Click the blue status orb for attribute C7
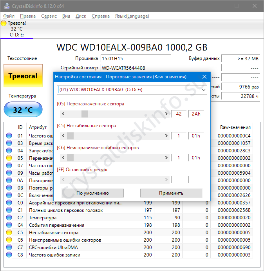 click(9, 247)
